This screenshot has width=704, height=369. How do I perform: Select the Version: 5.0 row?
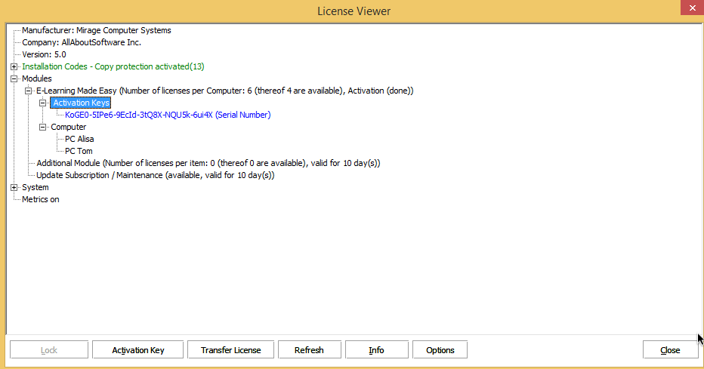[44, 54]
